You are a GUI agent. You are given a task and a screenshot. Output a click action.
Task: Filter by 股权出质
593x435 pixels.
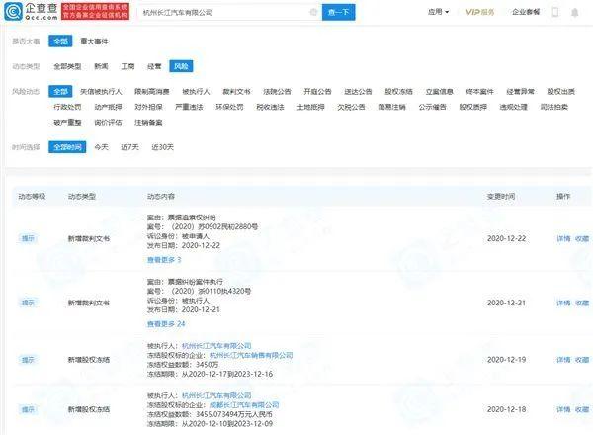point(560,92)
